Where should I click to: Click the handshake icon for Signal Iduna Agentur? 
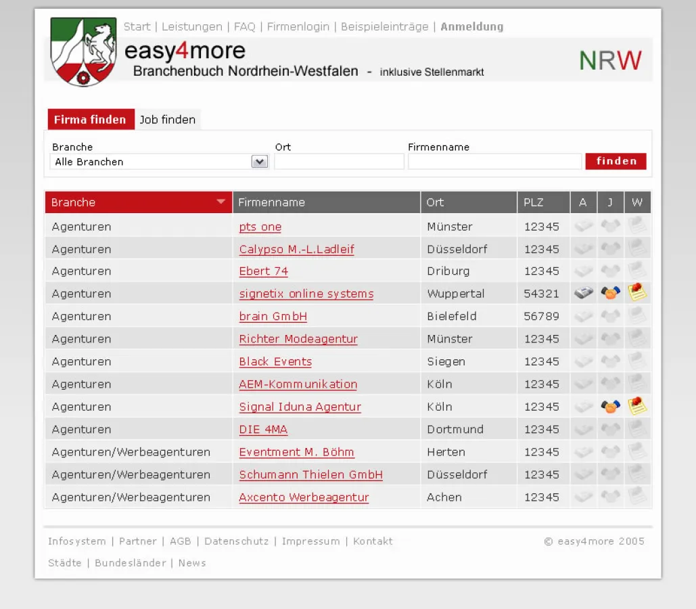point(611,407)
